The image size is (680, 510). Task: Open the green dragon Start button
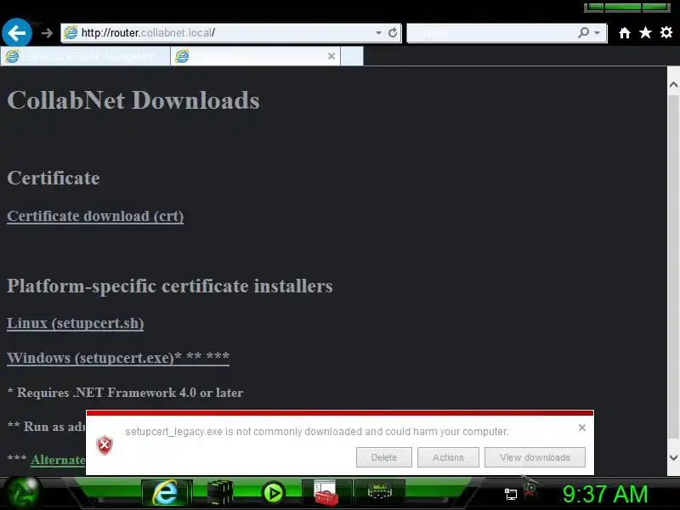(x=24, y=493)
